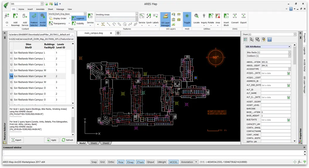Image resolution: width=309 pixels, height=168 pixels.
Task: Click the BASE_HEIGHT value field
Action: 276,116
